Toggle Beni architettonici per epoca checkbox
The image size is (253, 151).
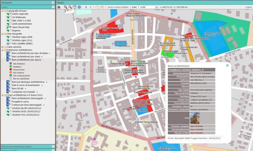10,59
